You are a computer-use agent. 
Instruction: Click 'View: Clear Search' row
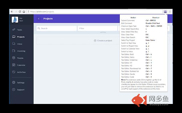pyautogui.click(x=144, y=37)
